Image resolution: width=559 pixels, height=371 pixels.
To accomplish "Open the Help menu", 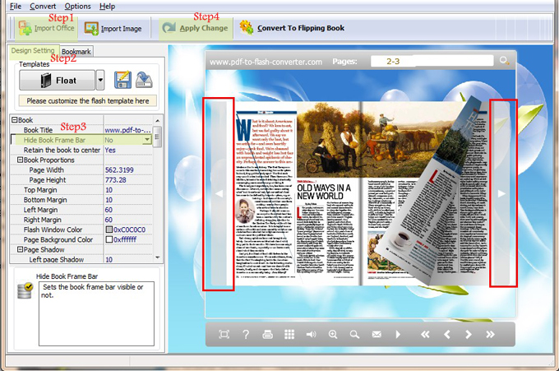I will 107,6.
